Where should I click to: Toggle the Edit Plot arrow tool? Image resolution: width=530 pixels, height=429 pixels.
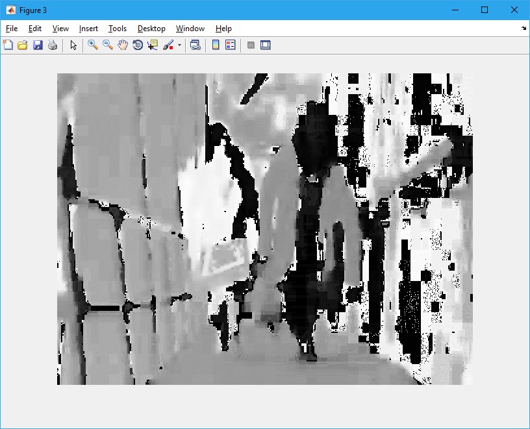point(73,45)
